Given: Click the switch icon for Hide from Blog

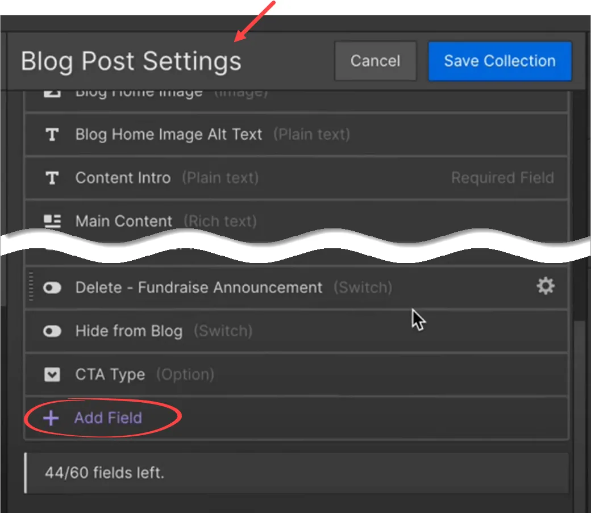Looking at the screenshot, I should click(x=52, y=331).
